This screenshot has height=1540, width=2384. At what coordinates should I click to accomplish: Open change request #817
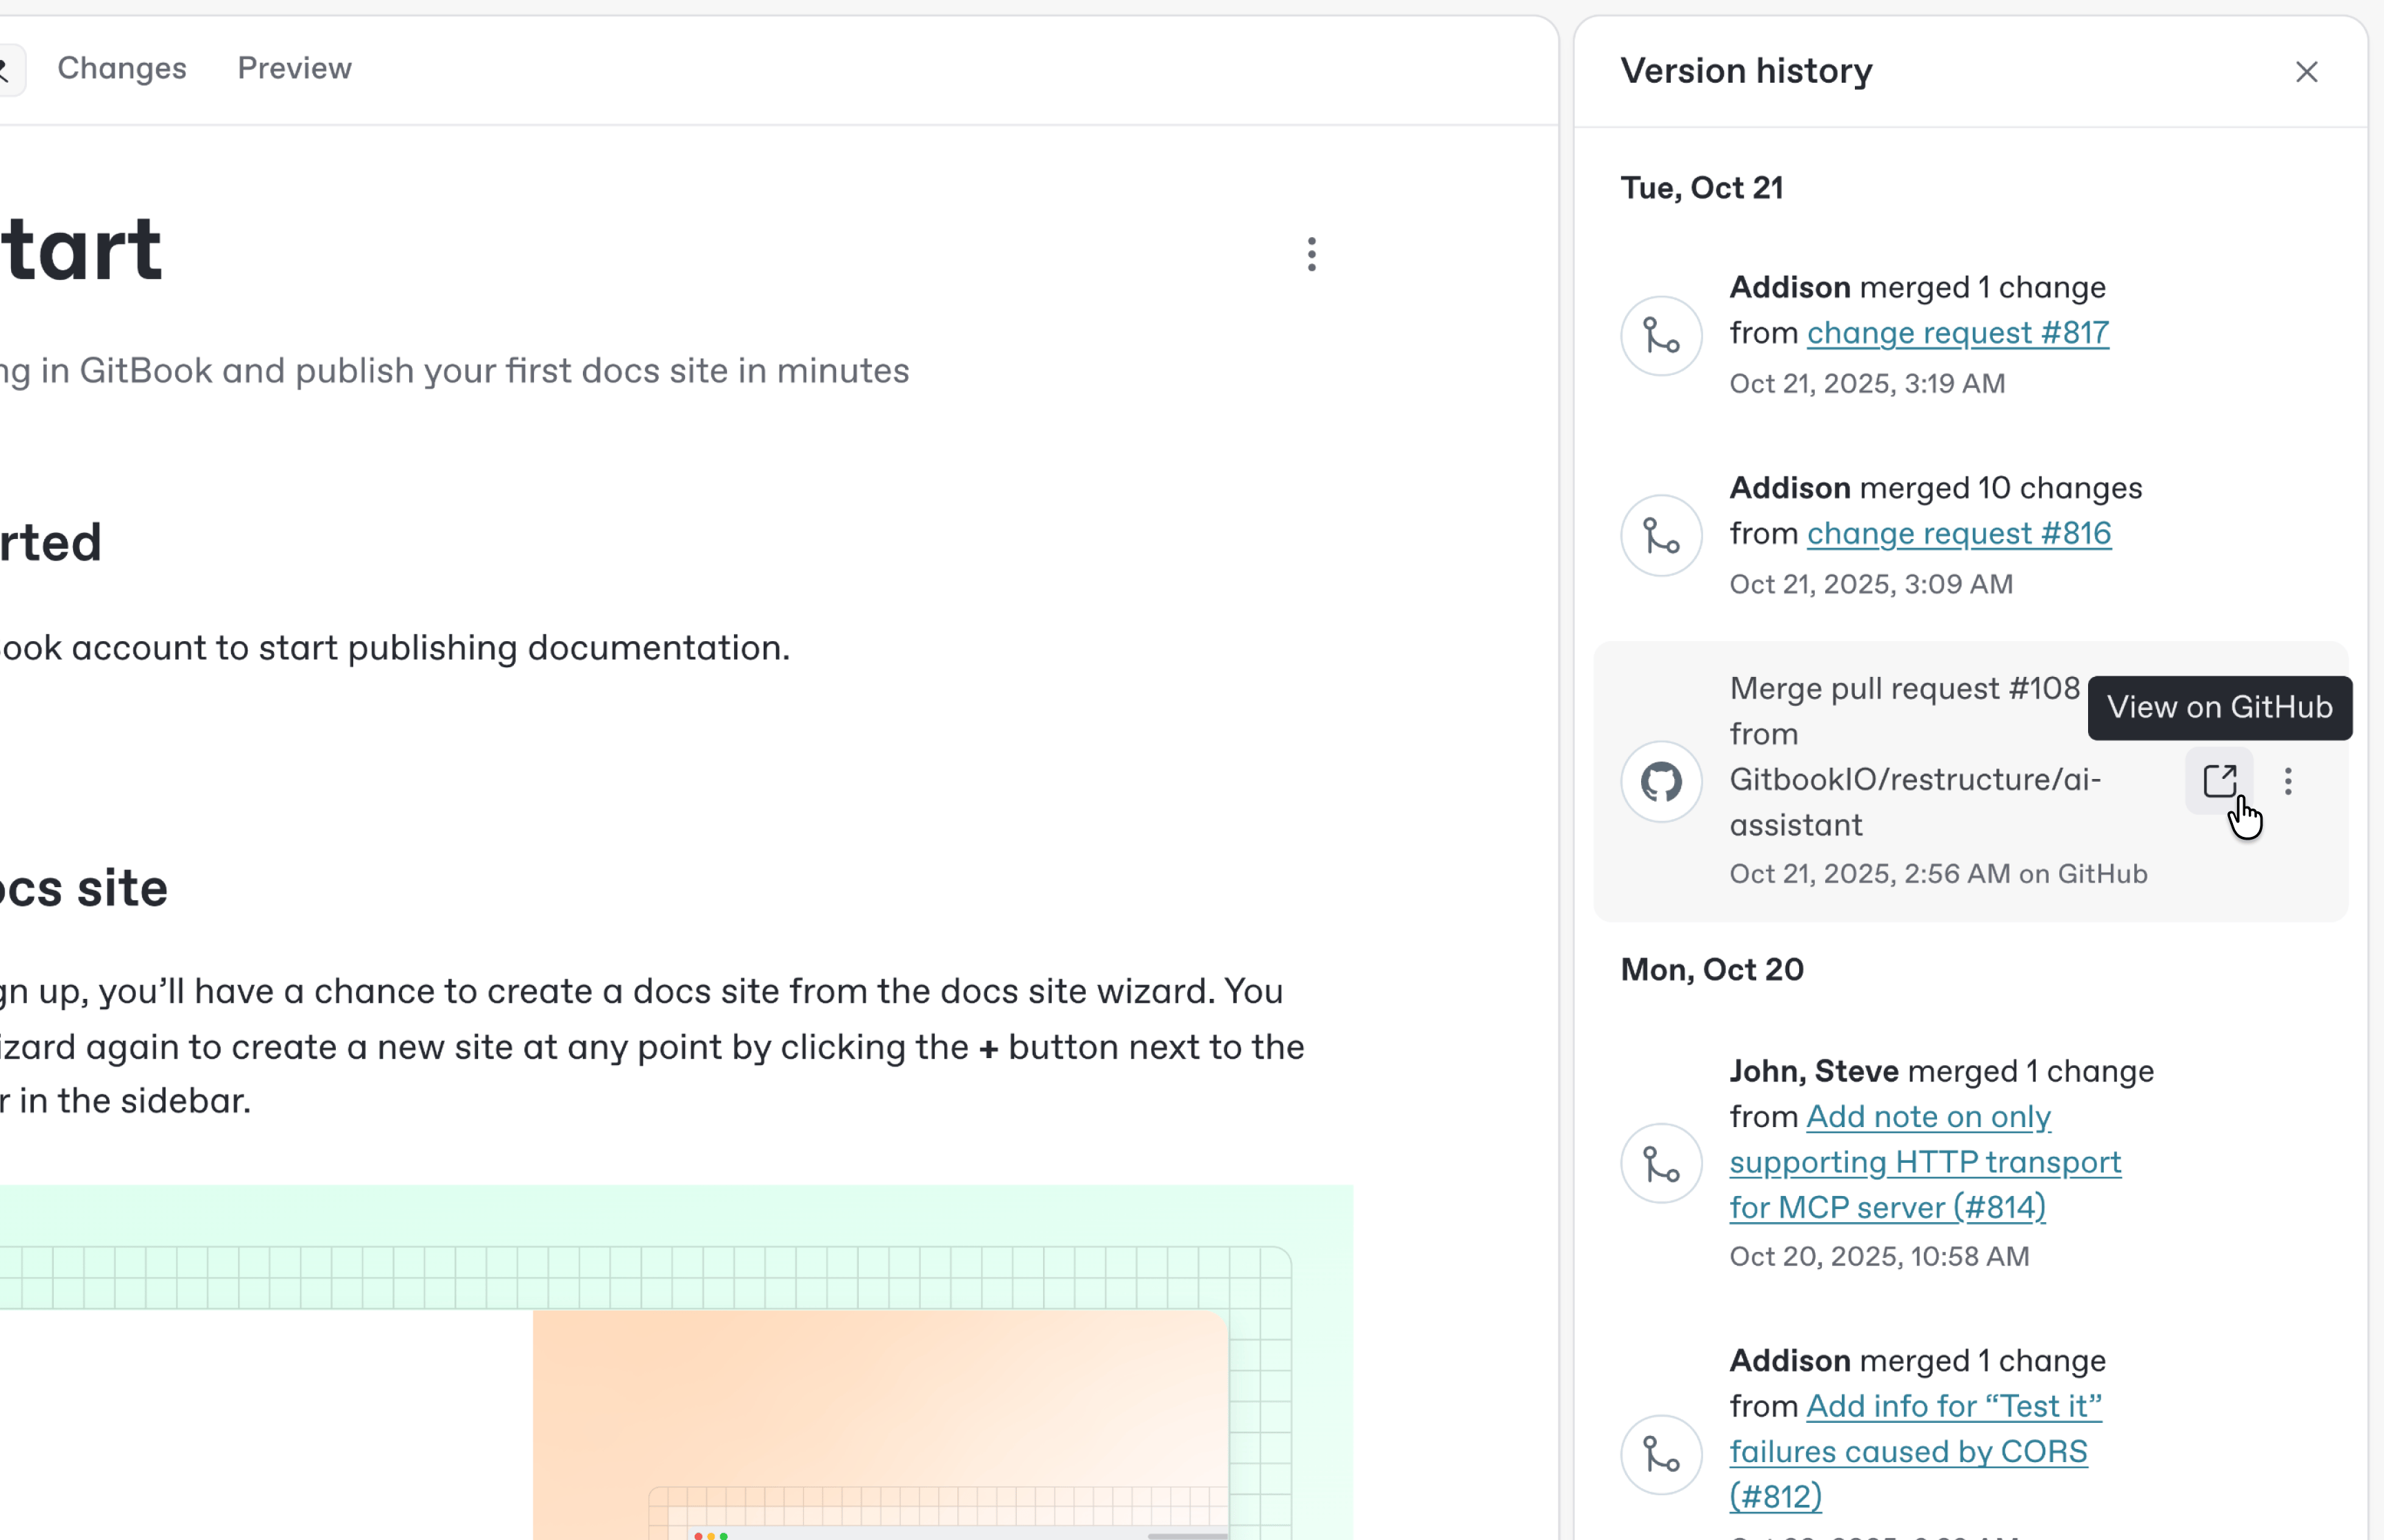pos(1958,333)
